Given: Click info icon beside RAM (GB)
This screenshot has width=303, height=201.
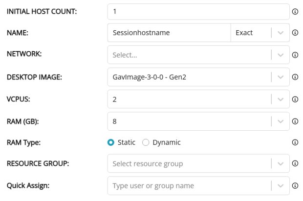Looking at the screenshot, I should [295, 121].
